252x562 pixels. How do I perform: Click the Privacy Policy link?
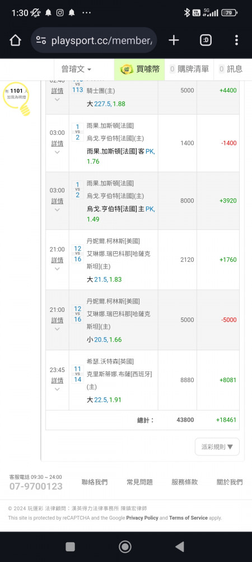click(142, 518)
